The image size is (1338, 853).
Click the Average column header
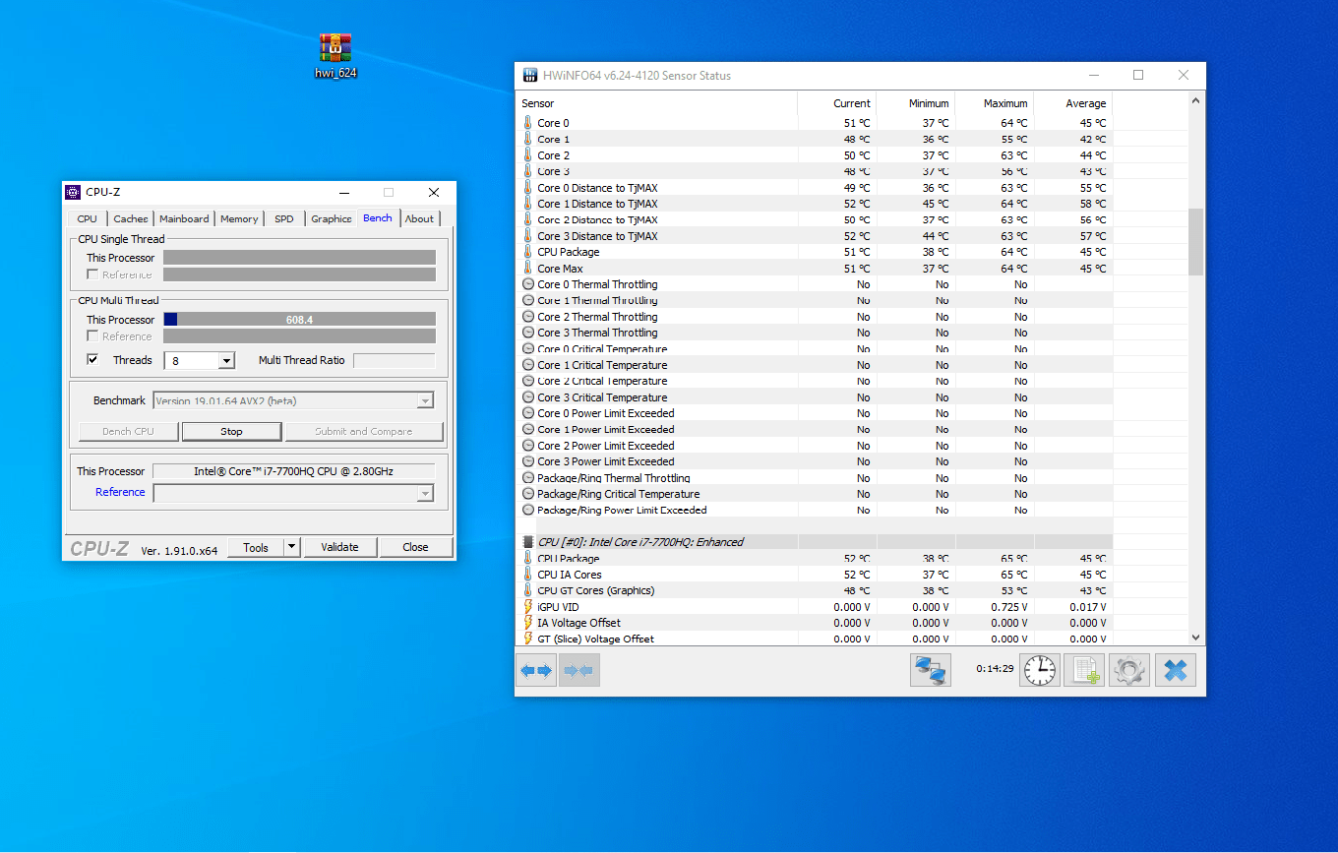(1073, 103)
